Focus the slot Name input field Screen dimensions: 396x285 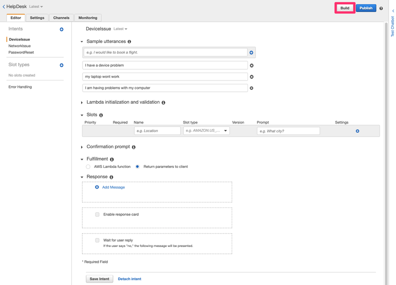coord(157,131)
